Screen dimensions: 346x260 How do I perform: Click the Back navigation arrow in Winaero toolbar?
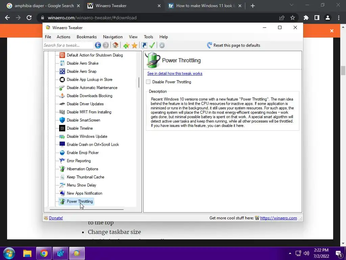point(98,45)
